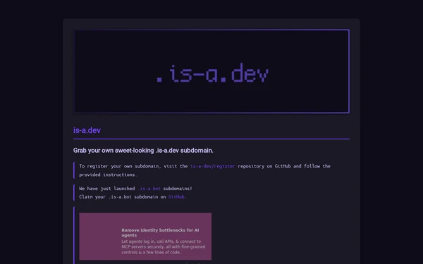Open the AI agents identity ad card

[x=145, y=237]
